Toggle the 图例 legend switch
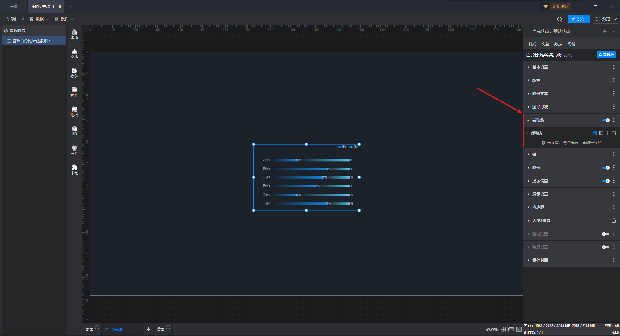 [x=606, y=168]
